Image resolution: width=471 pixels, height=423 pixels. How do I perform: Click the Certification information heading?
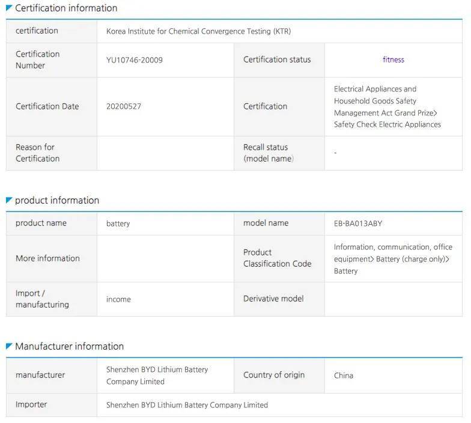pos(66,8)
